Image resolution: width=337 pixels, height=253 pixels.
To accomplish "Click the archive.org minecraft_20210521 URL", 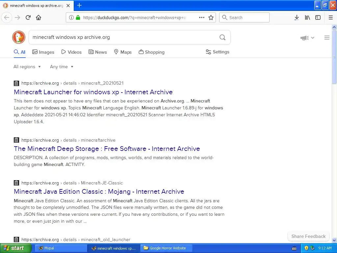I will tap(72, 83).
